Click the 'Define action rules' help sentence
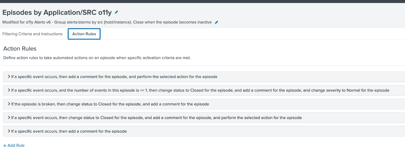The height and width of the screenshot is (147, 405). coord(97,58)
